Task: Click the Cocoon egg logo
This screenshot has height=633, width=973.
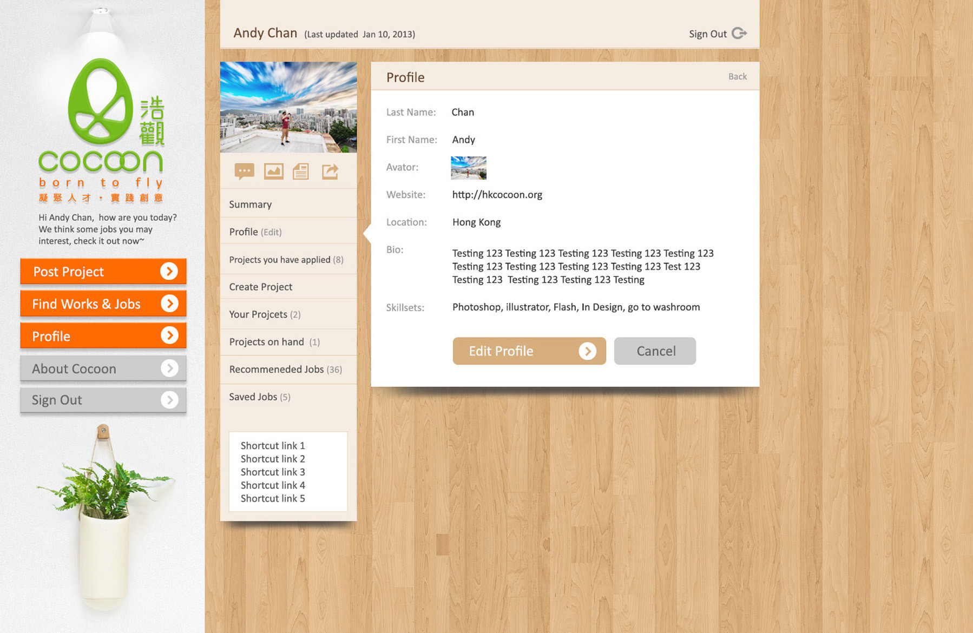Action: (101, 101)
